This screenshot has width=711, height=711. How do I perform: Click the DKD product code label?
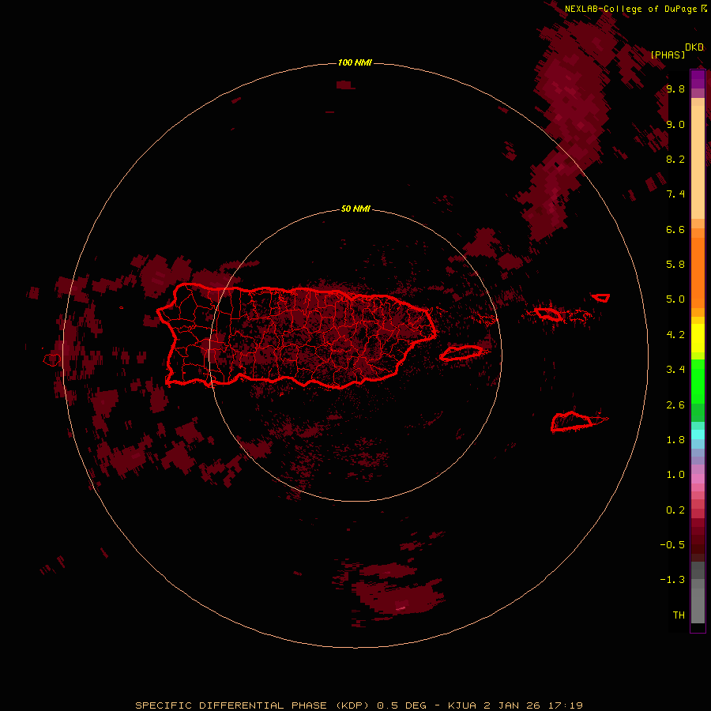[694, 47]
